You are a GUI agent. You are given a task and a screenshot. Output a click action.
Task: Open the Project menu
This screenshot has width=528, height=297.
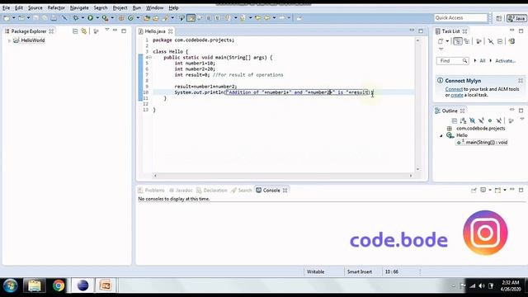pos(120,7)
